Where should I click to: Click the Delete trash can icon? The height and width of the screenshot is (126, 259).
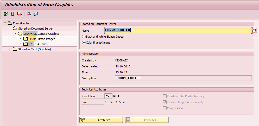(13, 14)
